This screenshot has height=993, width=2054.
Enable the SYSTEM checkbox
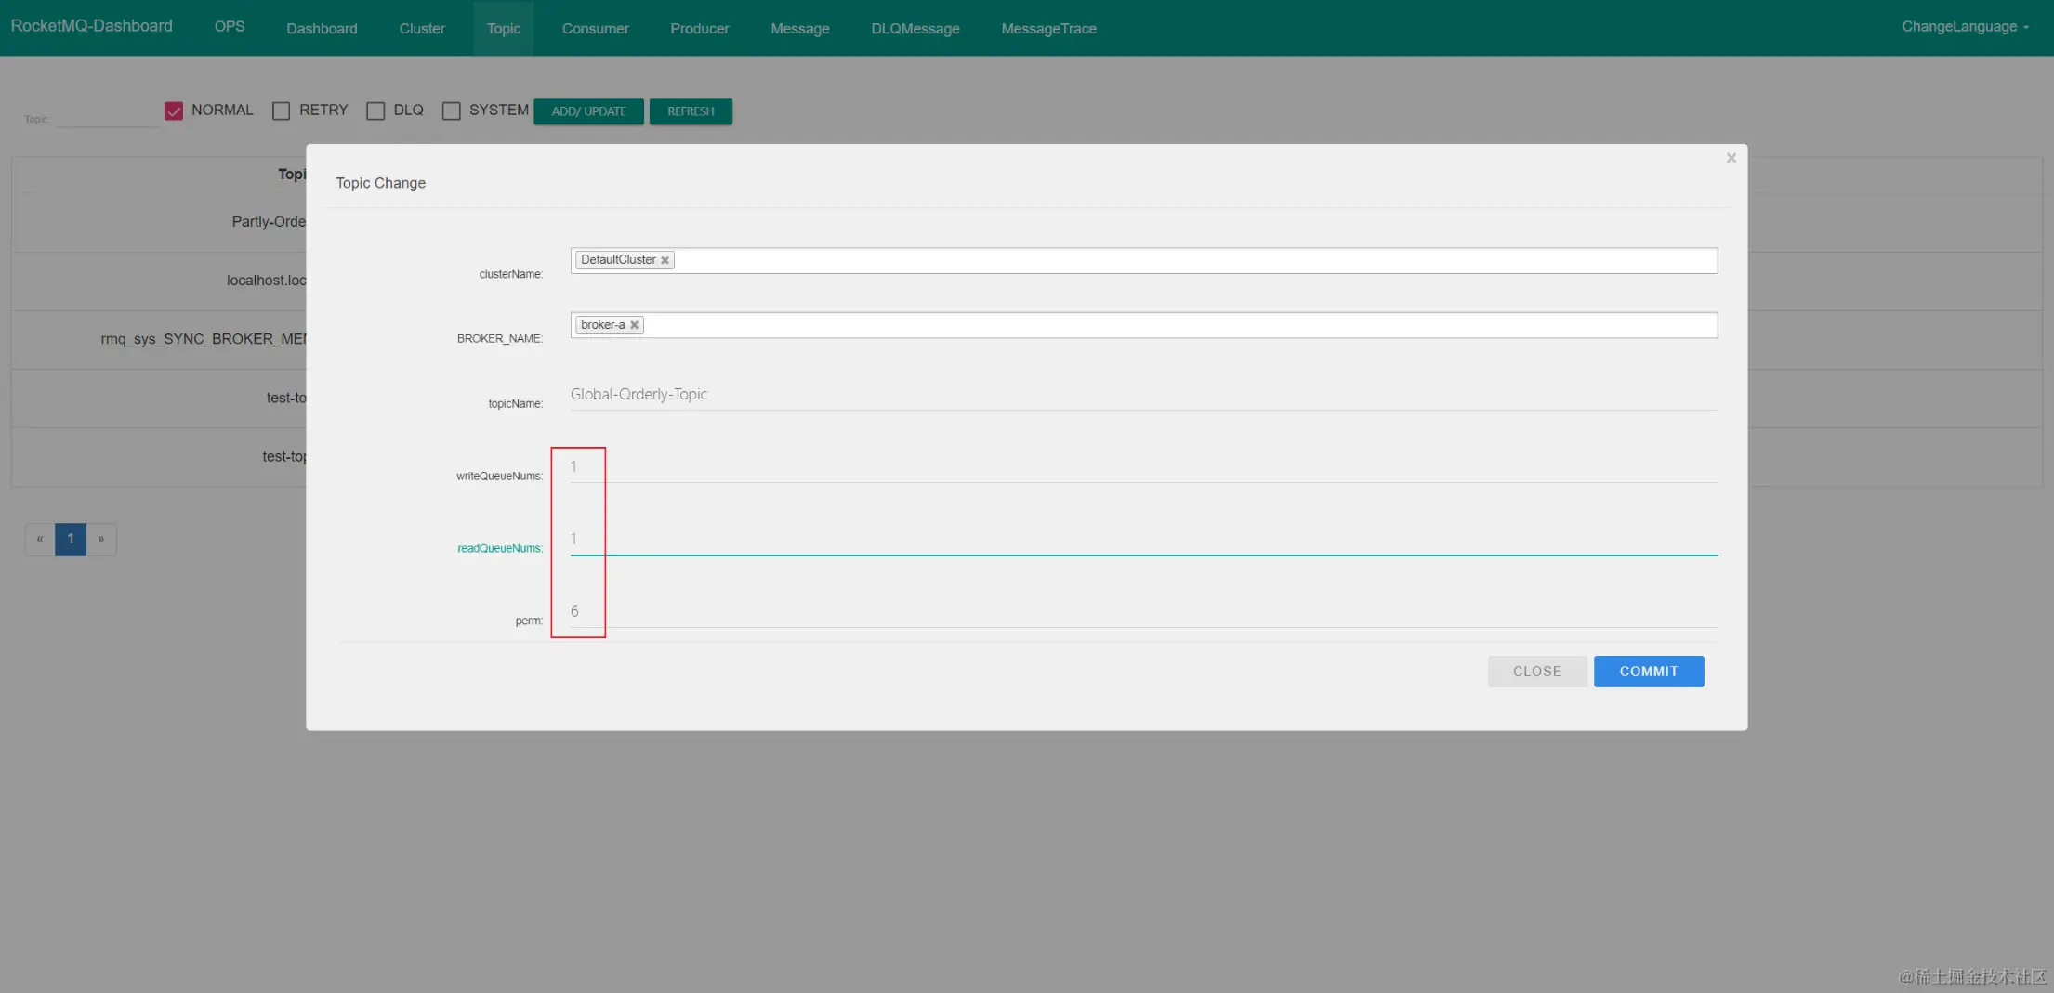coord(451,111)
